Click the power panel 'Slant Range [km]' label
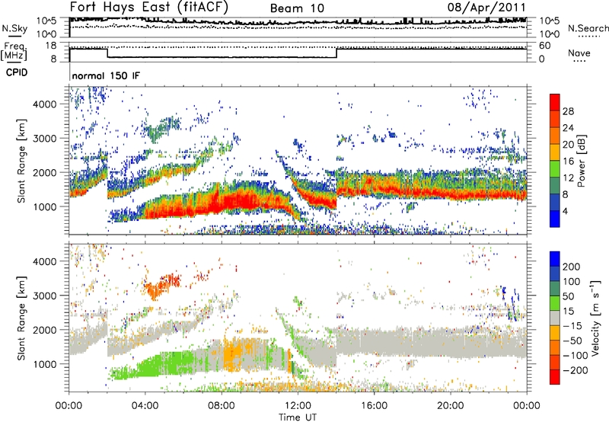Image resolution: width=609 pixels, height=422 pixels. [21, 161]
